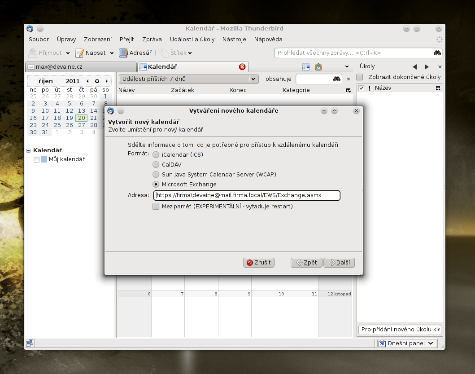Open Přijmout dropdown arrow
The width and height of the screenshot is (475, 374).
(68, 53)
